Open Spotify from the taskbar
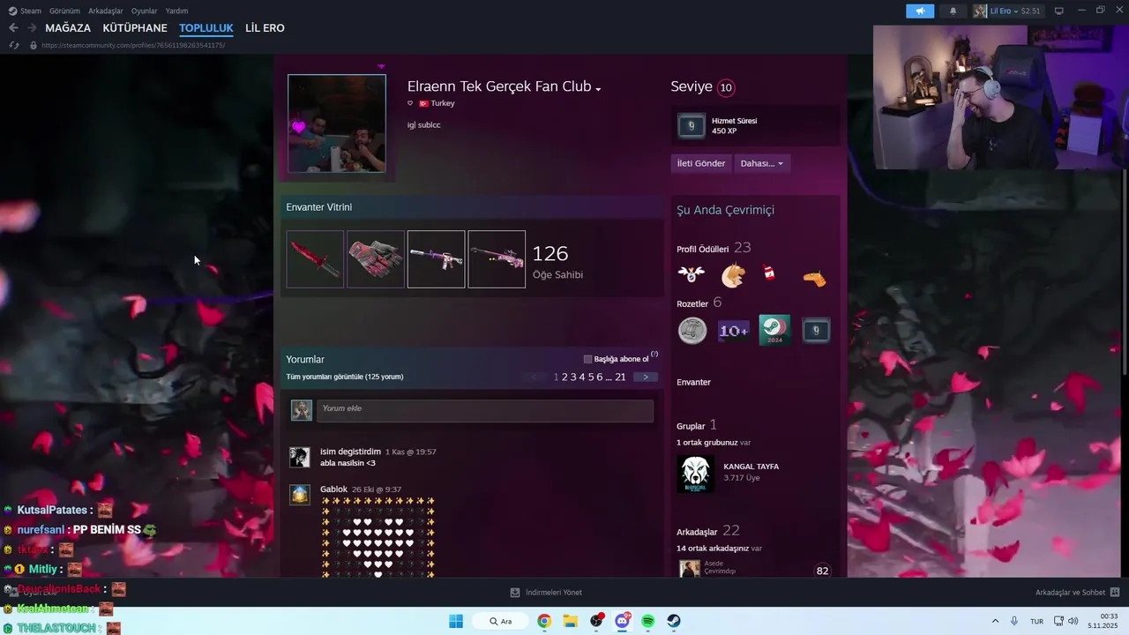The width and height of the screenshot is (1129, 635). pyautogui.click(x=648, y=621)
